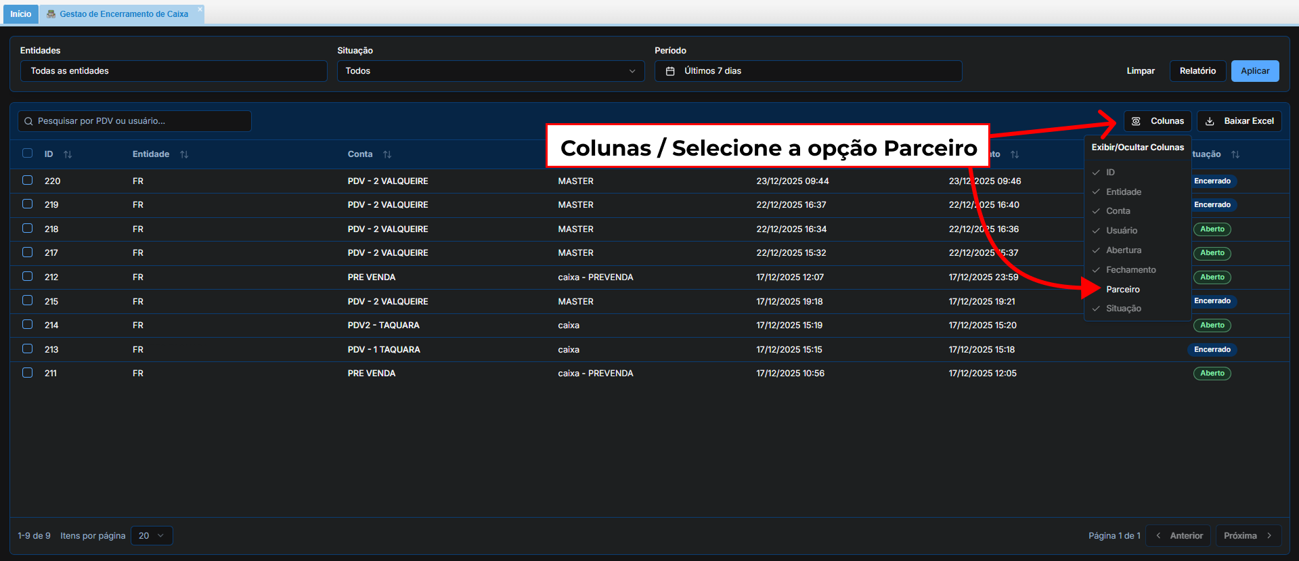The width and height of the screenshot is (1299, 561).
Task: Close the Gestao de Encerramento tab
Action: (x=200, y=9)
